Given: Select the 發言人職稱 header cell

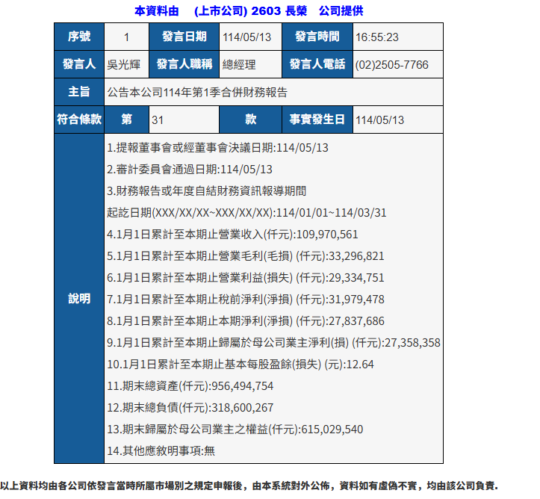Looking at the screenshot, I should point(184,64).
